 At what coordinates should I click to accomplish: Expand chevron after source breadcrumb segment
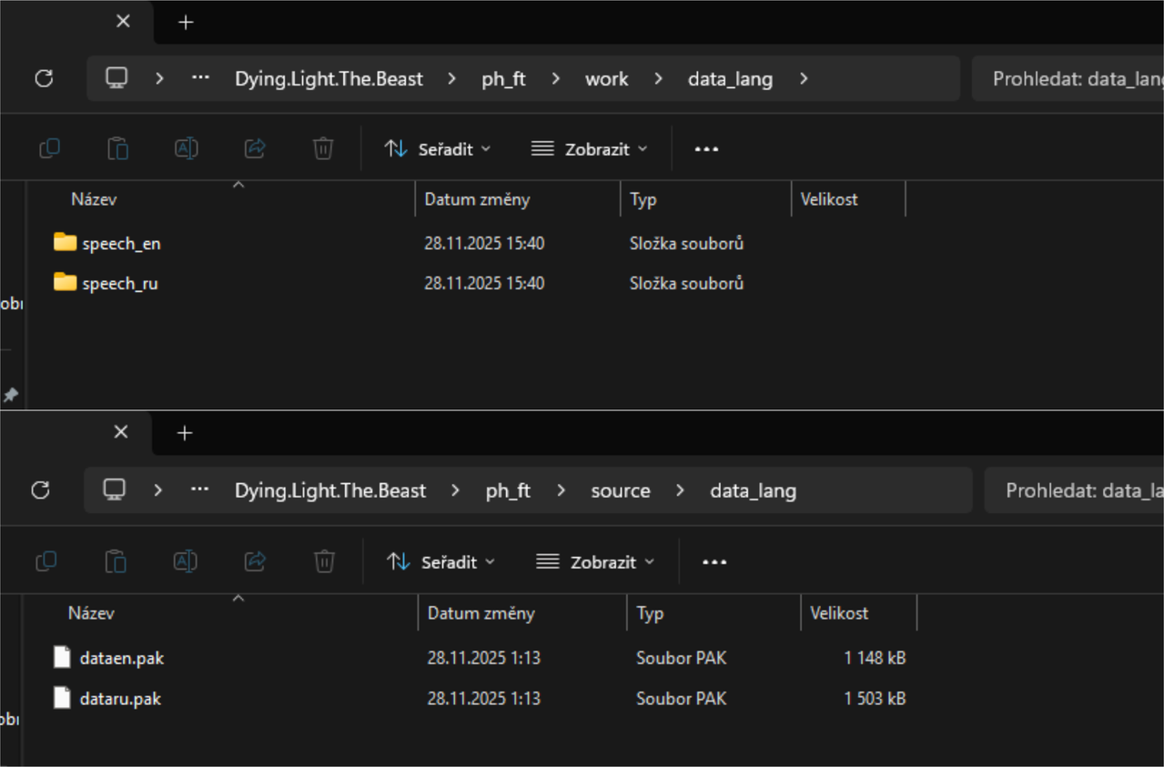click(x=680, y=491)
